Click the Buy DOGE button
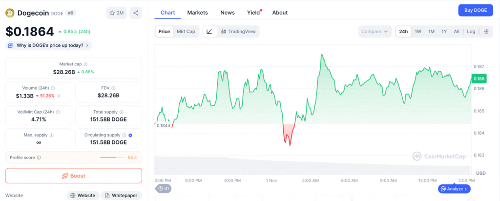Screen dimensions: 500x201 475,10
